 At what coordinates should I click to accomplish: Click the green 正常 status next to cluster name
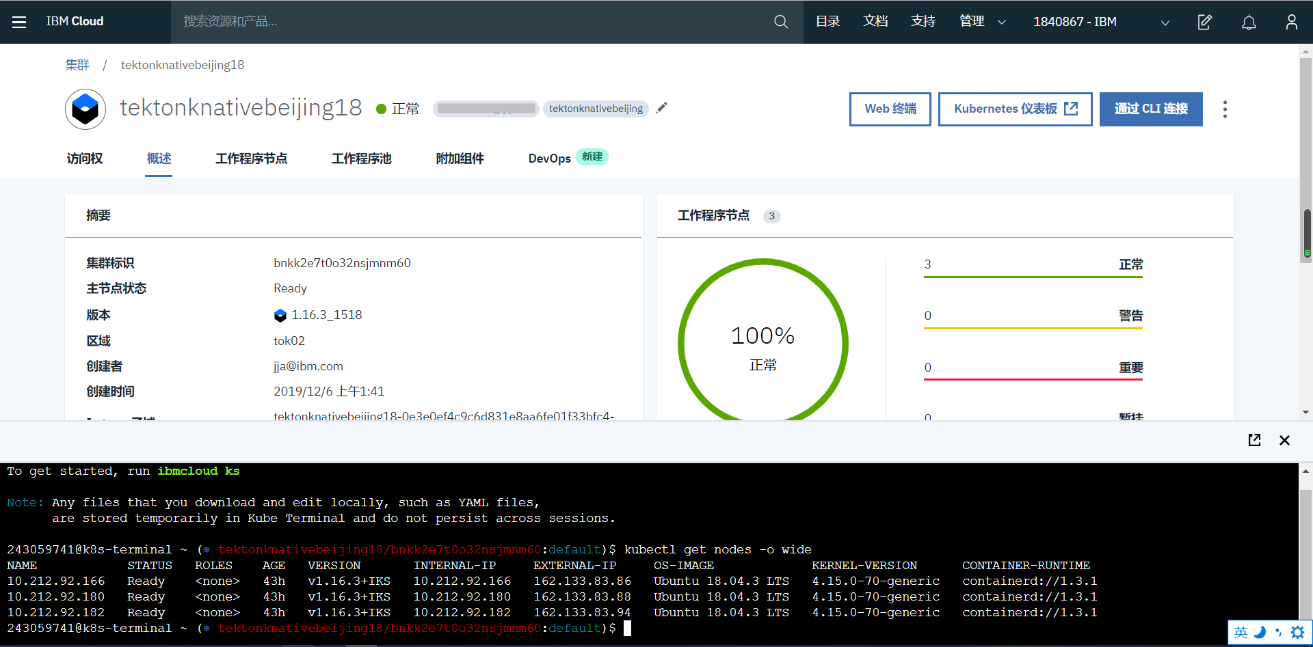[397, 109]
